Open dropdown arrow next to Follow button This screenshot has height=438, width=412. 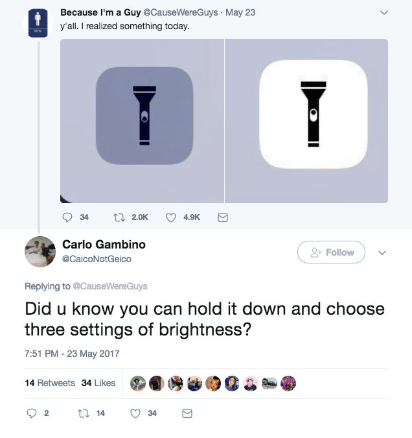tap(382, 252)
